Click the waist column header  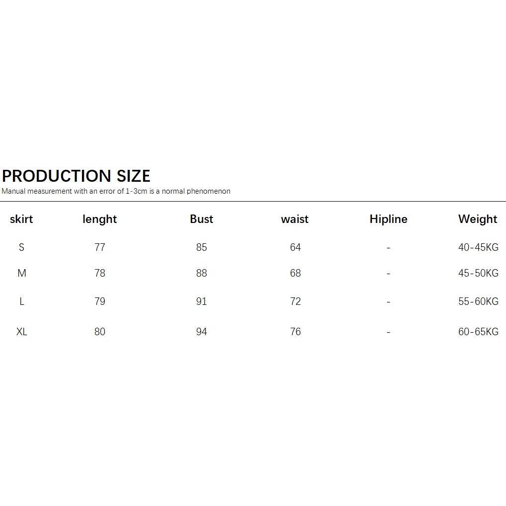coord(295,219)
